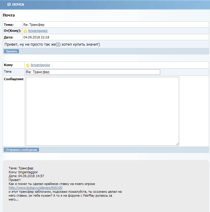Open sender brigantaggior profile in received message
This screenshot has height=212, width=210.
[x=38, y=31]
